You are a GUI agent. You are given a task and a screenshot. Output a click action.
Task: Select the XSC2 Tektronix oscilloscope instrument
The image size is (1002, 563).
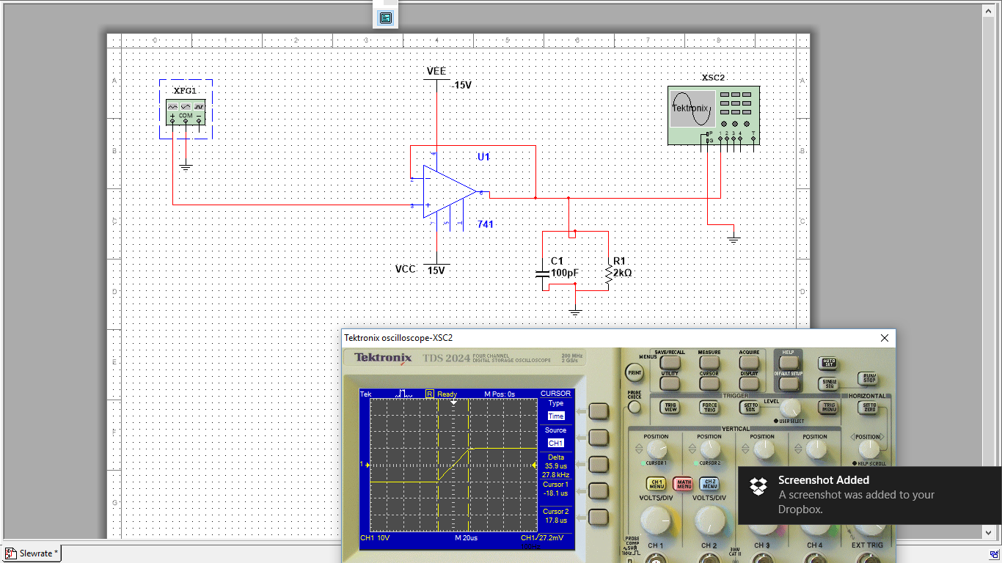(713, 115)
